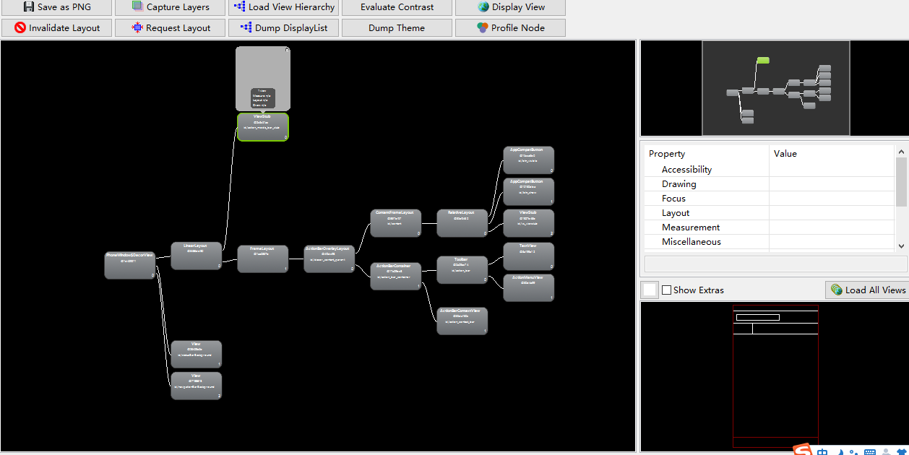Screen dimensions: 909x455
Task: Open Capture Layers
Action: (x=170, y=7)
